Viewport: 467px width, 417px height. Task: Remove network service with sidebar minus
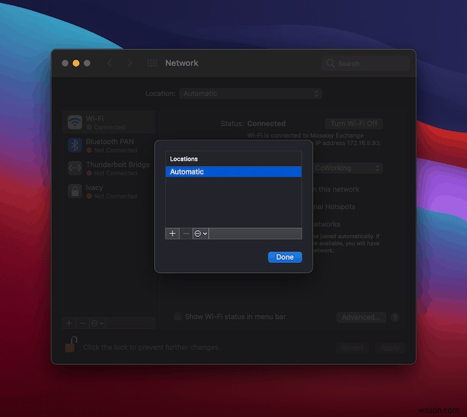click(x=83, y=323)
